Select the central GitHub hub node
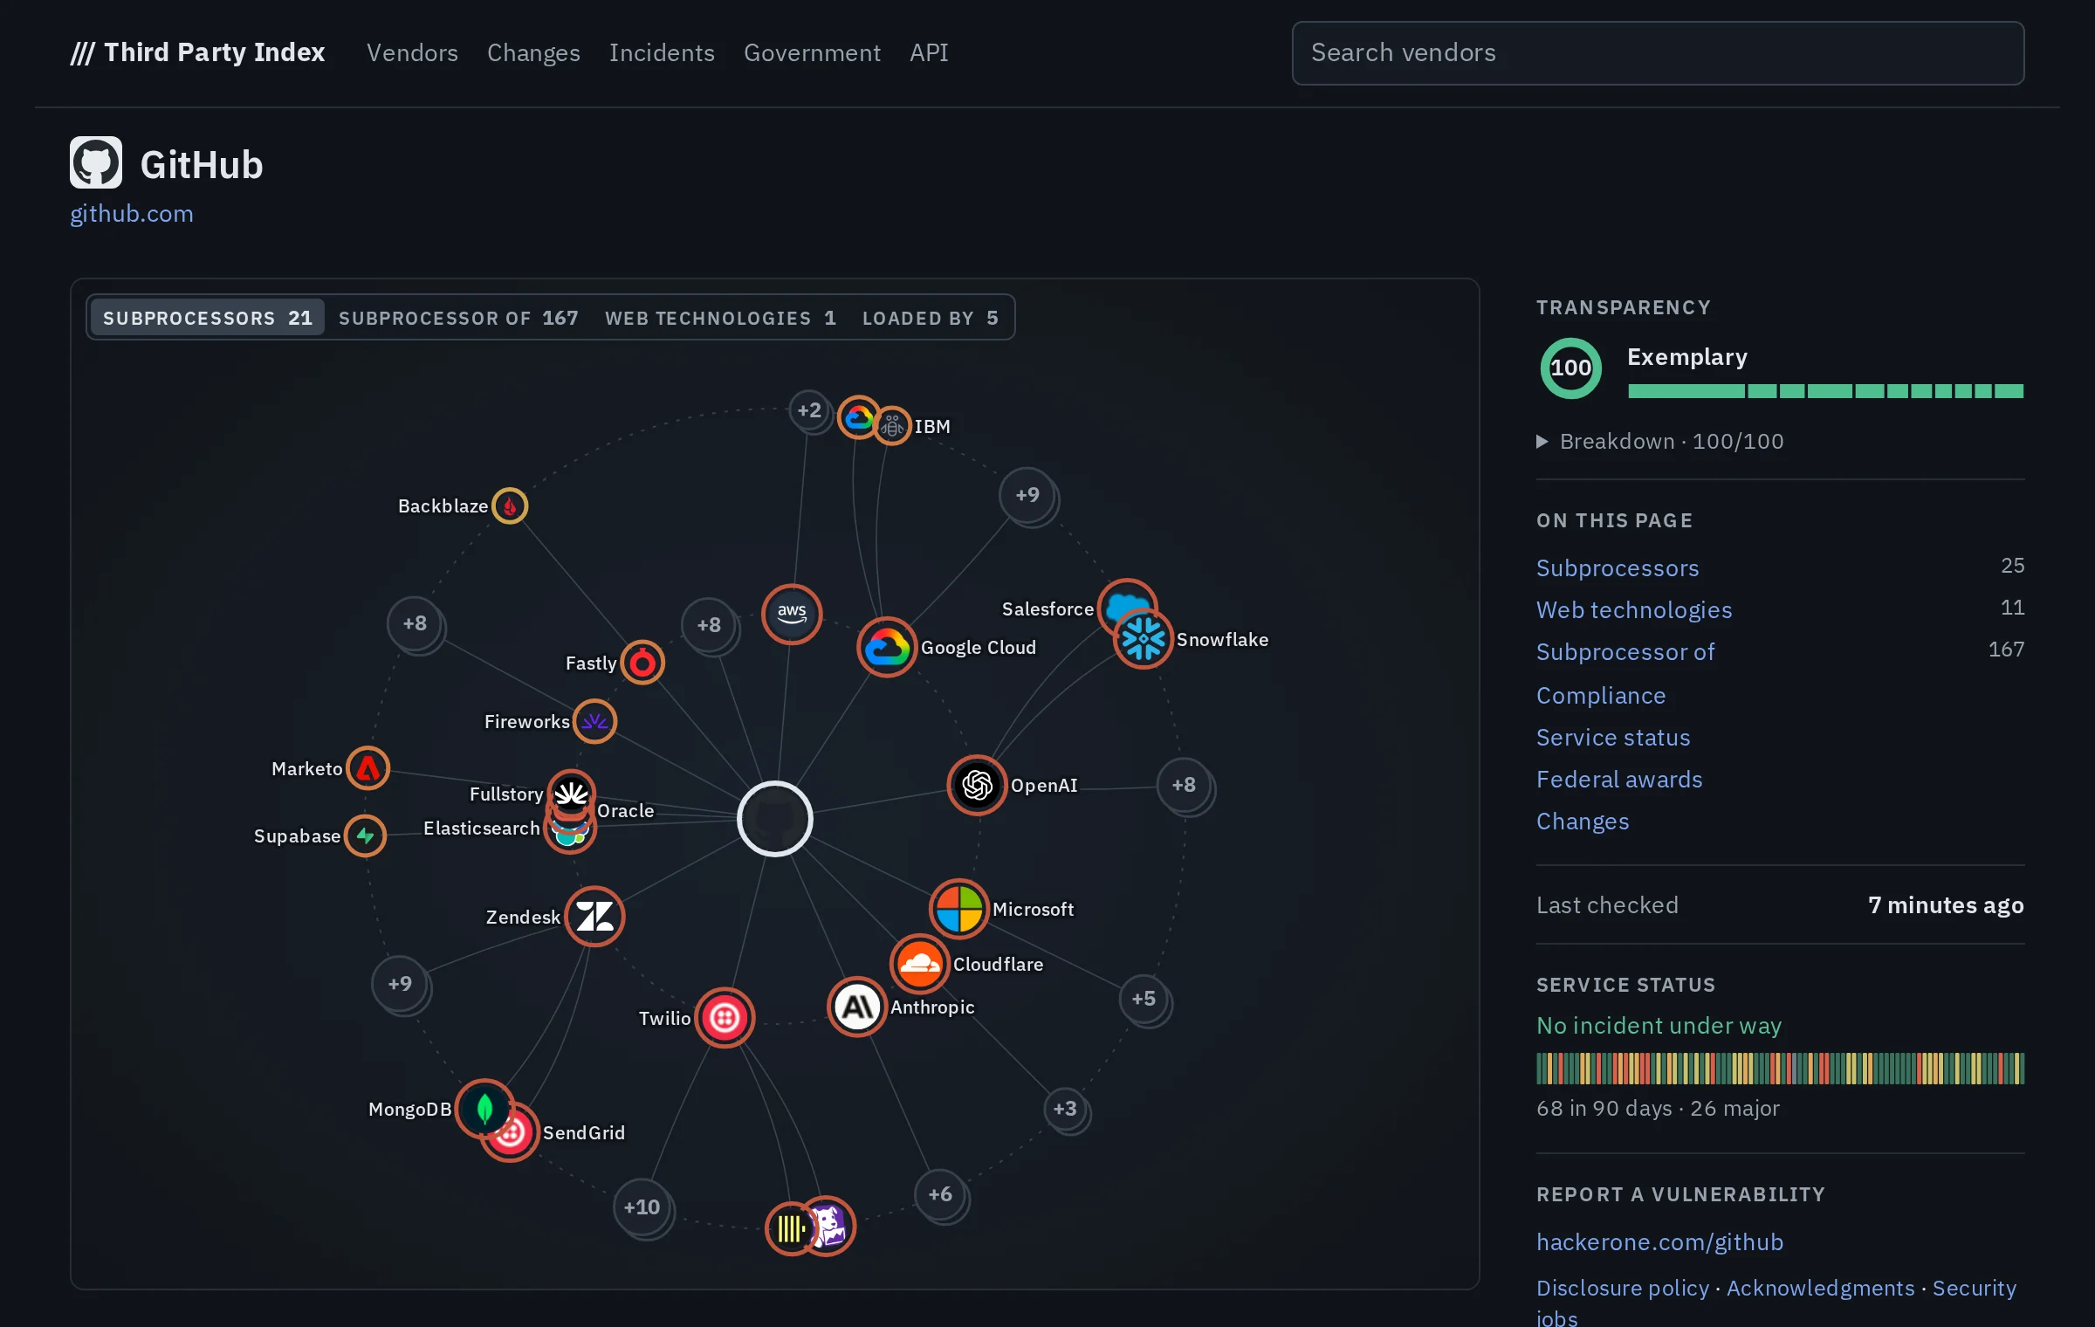The height and width of the screenshot is (1327, 2095). coord(775,819)
